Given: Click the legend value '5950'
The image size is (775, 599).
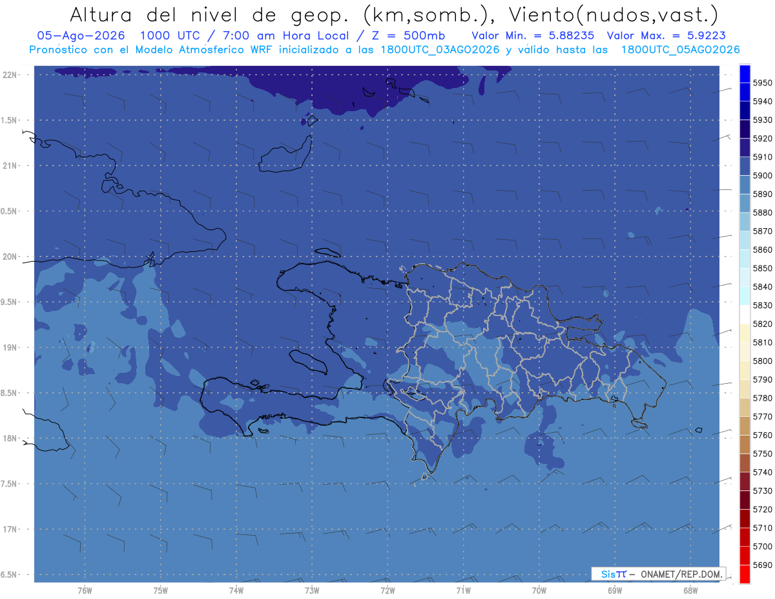Looking at the screenshot, I should pyautogui.click(x=763, y=83).
